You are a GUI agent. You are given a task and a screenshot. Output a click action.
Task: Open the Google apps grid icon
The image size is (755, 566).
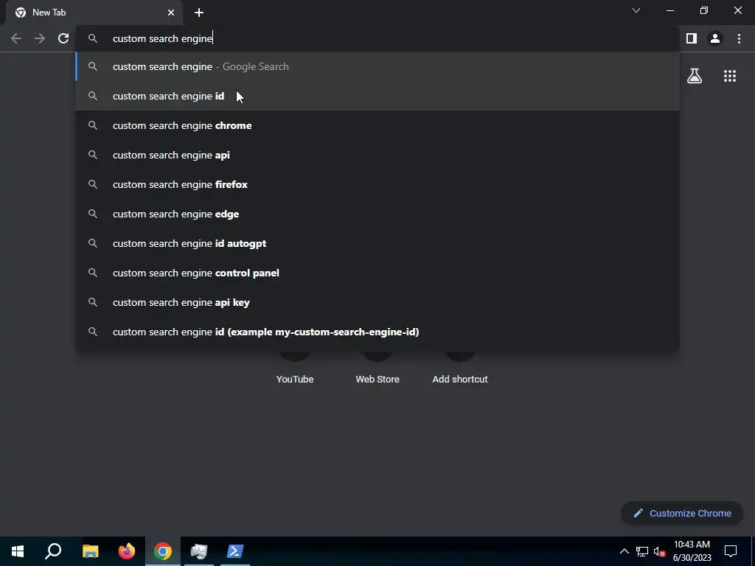point(729,76)
